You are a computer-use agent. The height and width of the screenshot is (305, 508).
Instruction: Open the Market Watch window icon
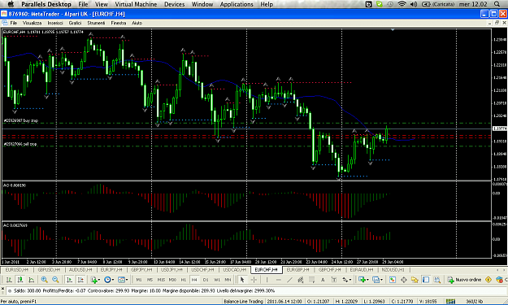[x=392, y=280]
